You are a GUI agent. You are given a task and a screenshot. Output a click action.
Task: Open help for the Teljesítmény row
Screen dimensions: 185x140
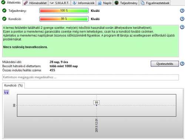click(182, 11)
